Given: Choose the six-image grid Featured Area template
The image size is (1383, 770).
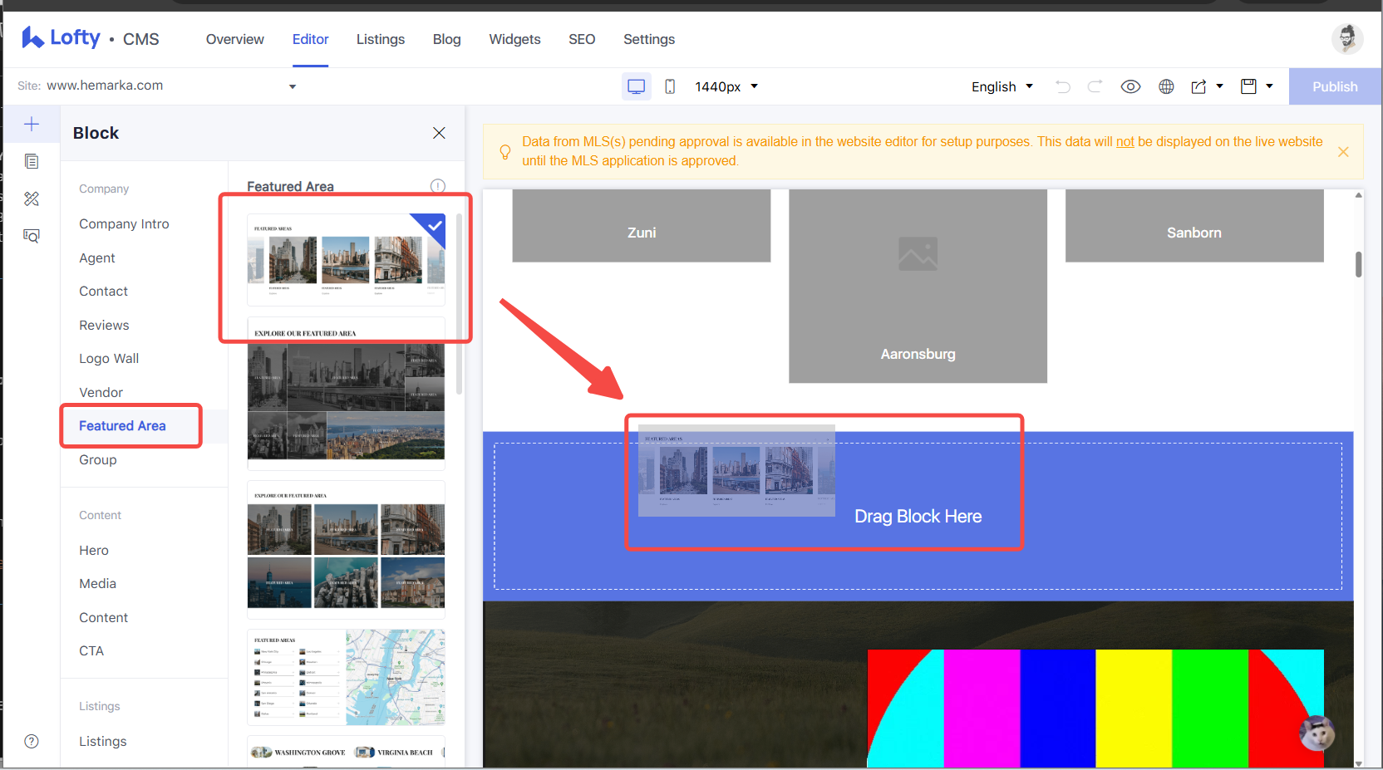Looking at the screenshot, I should click(346, 549).
